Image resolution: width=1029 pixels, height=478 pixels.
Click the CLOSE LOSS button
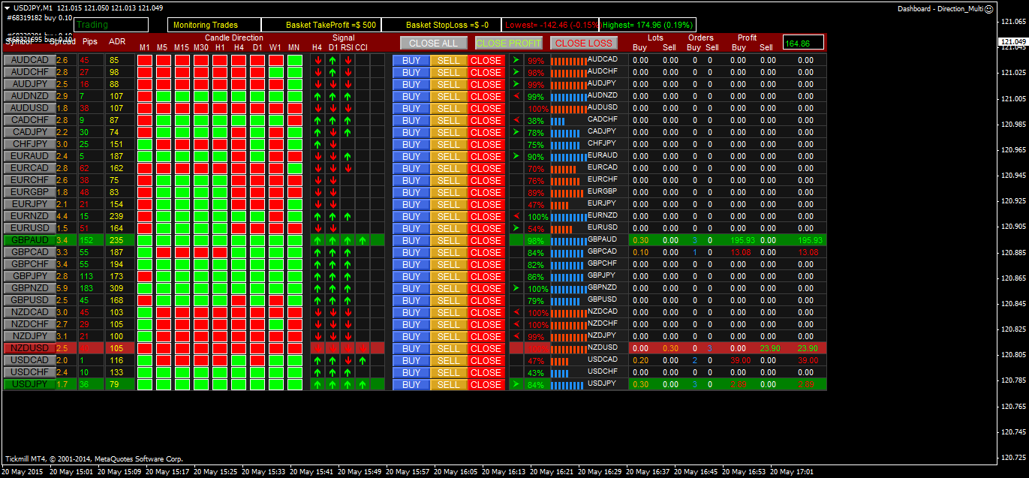pos(583,43)
